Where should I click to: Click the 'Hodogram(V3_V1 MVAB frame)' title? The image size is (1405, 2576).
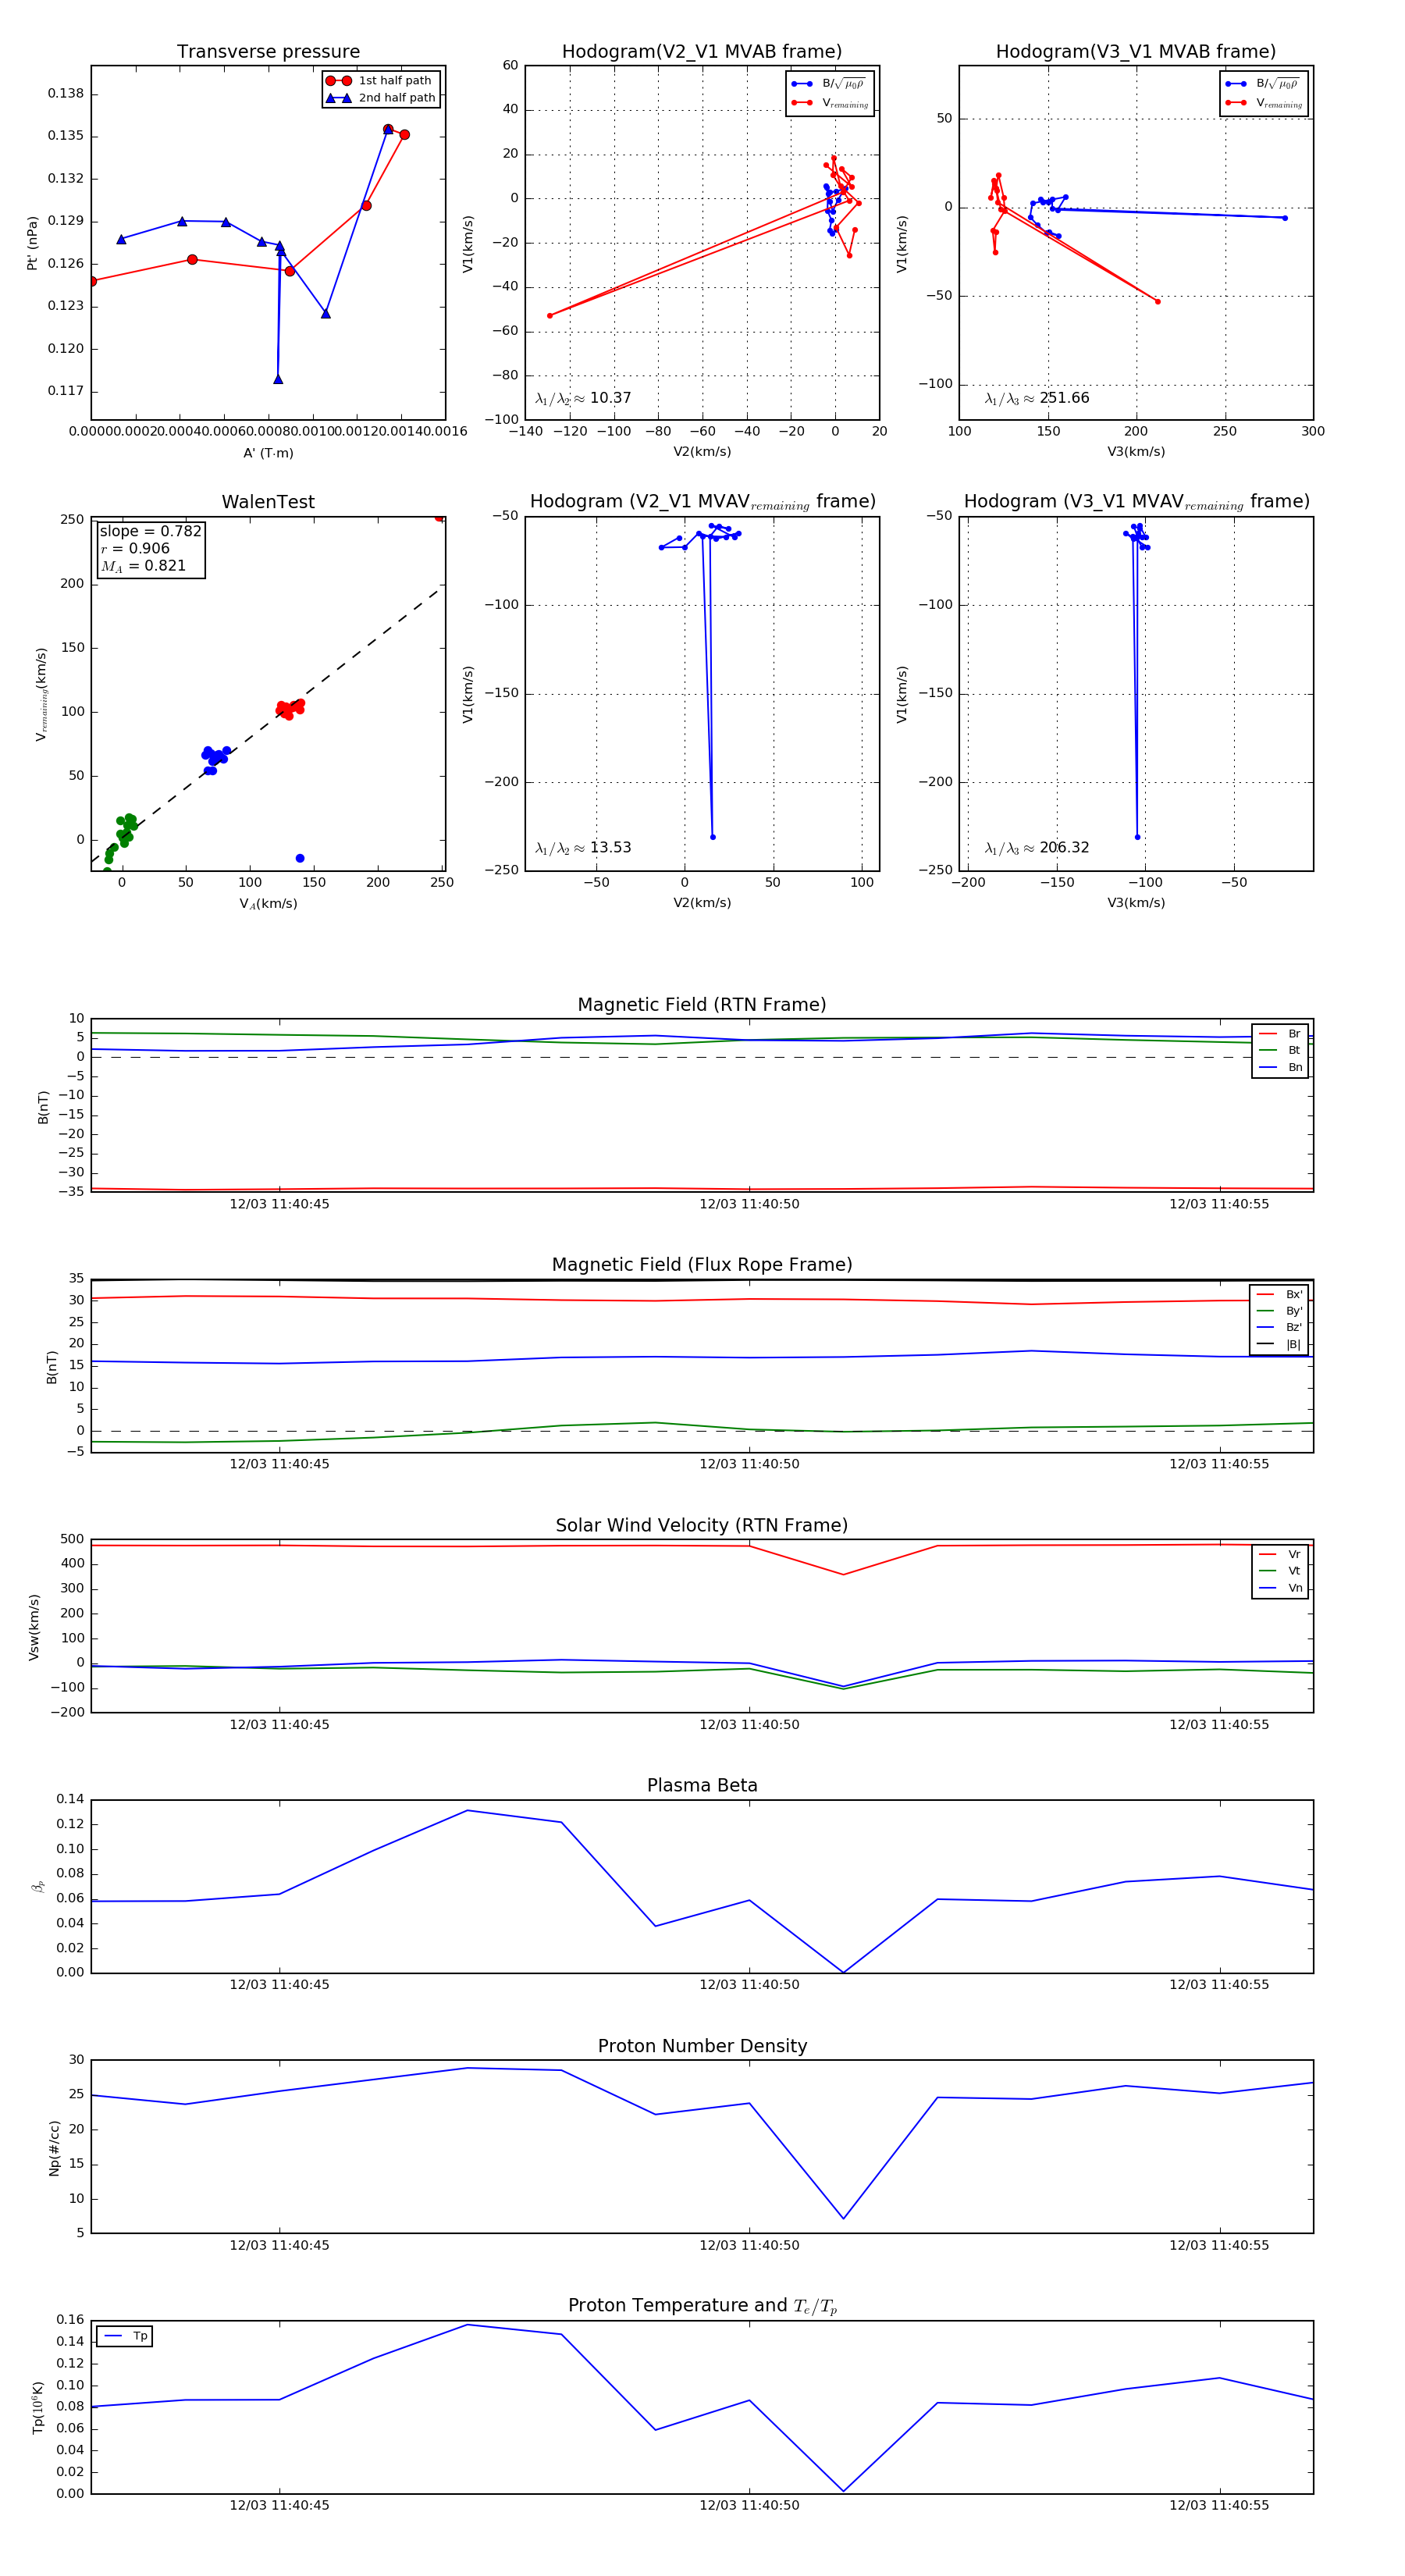(x=1136, y=52)
